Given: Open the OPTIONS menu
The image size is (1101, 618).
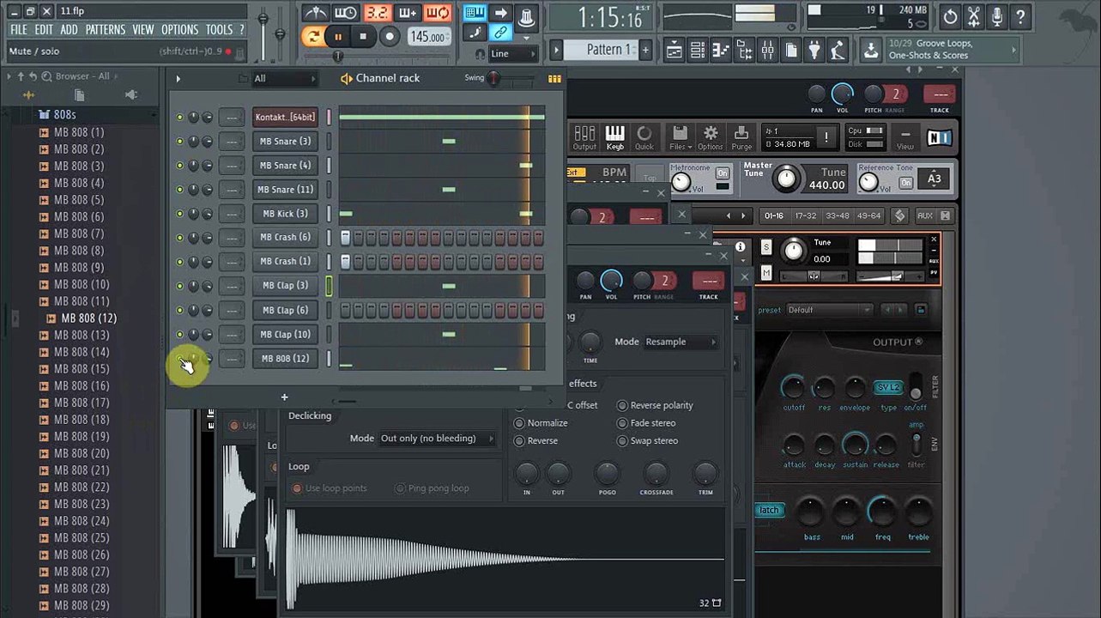Looking at the screenshot, I should point(179,30).
